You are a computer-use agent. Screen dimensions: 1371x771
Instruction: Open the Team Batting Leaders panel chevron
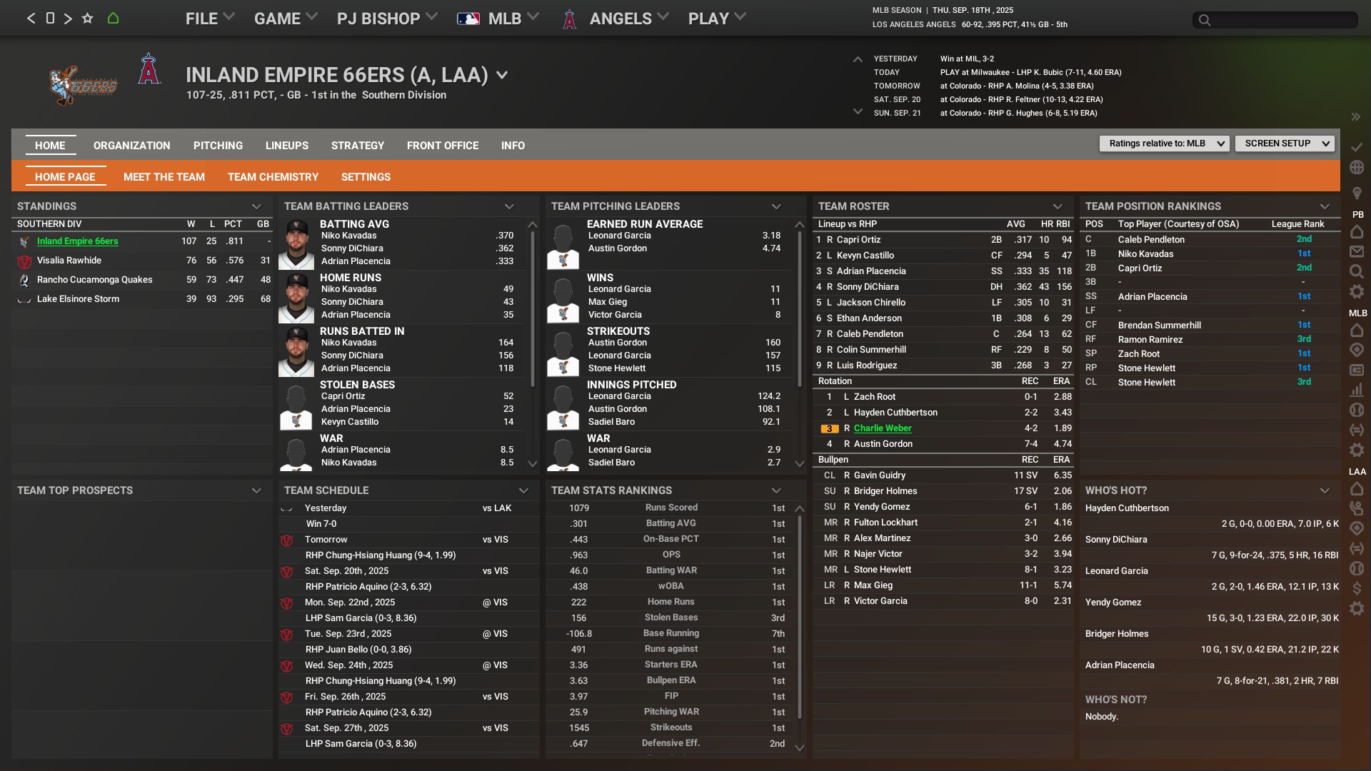(x=509, y=206)
